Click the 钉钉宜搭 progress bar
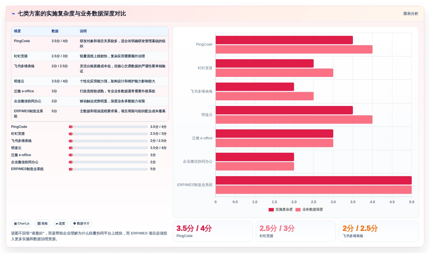430x253 pixels. tap(108, 134)
